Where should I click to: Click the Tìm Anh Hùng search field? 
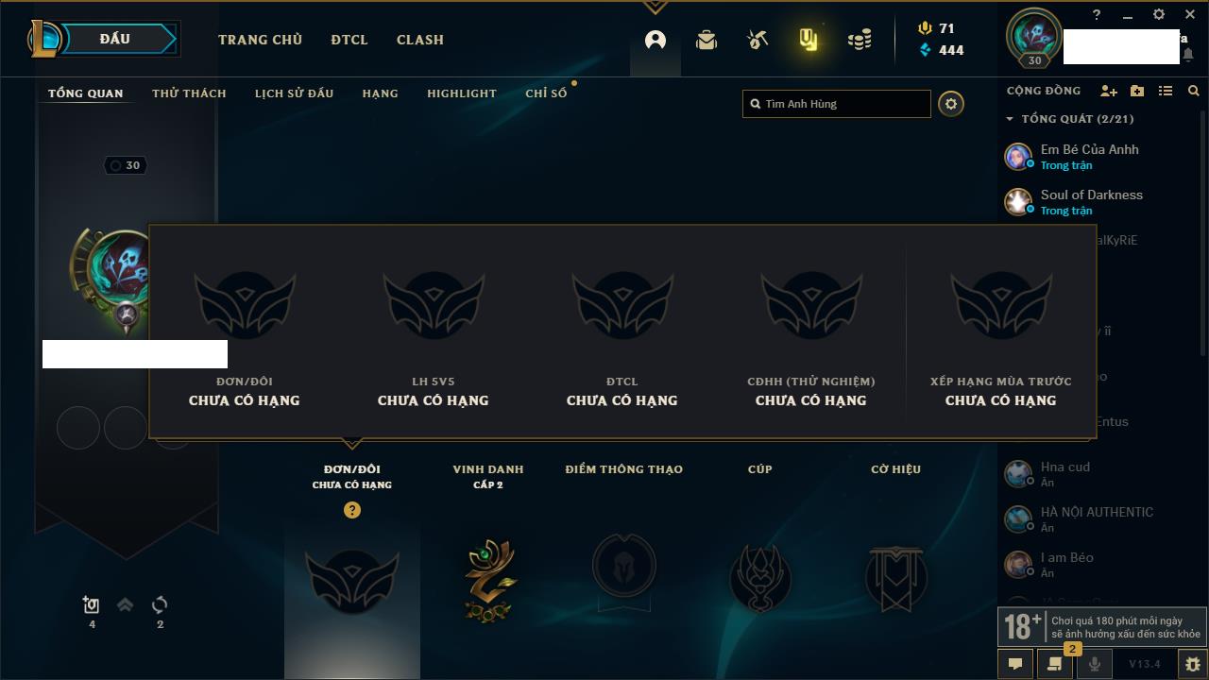click(x=837, y=104)
